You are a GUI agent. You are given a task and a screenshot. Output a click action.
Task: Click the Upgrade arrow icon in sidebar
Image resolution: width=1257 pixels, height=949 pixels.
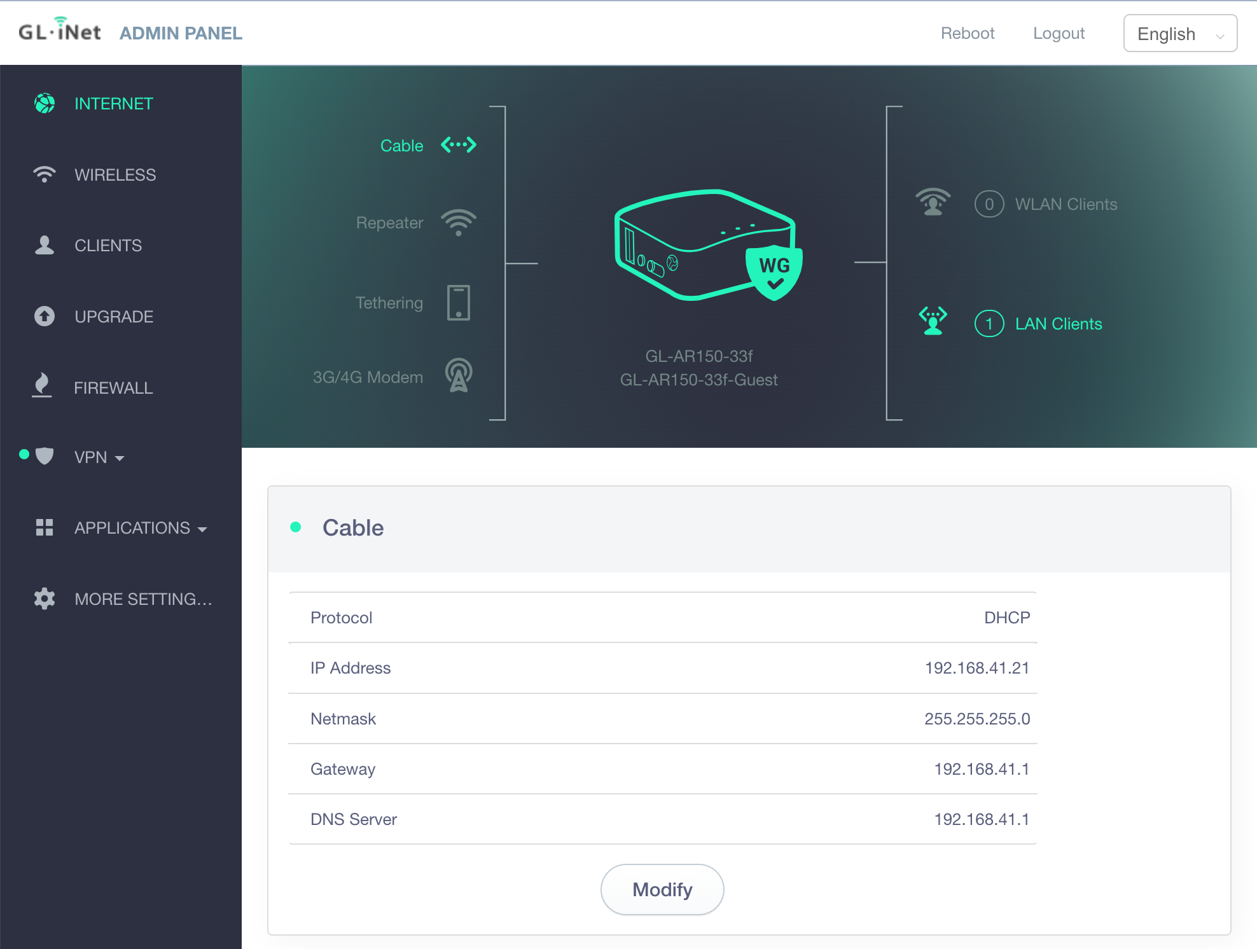44,316
